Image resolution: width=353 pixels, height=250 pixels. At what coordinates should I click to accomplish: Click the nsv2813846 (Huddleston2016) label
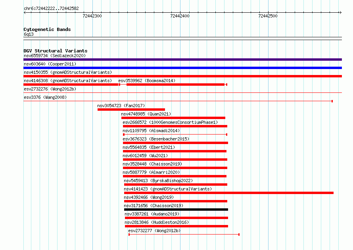click(x=157, y=222)
